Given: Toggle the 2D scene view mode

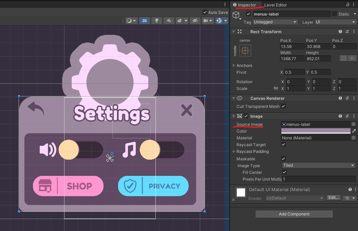Looking at the screenshot, I should [x=144, y=21].
